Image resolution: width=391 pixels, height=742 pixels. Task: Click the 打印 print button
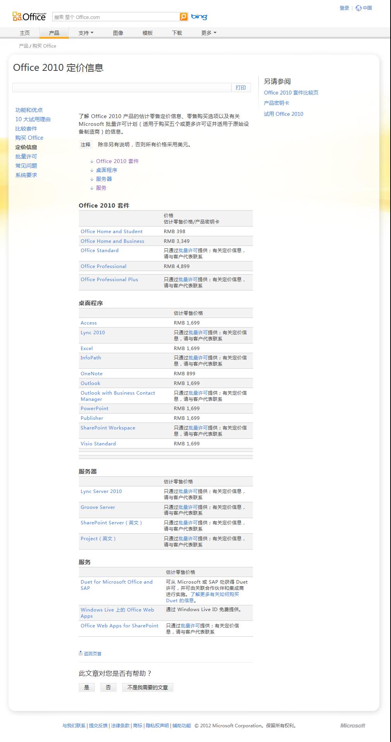point(241,88)
